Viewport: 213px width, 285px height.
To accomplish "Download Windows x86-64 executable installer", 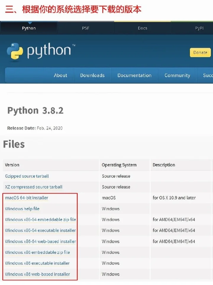I will tap(40, 230).
